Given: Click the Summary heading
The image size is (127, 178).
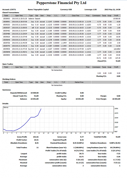Looking at the screenshot, I should tap(7, 90).
